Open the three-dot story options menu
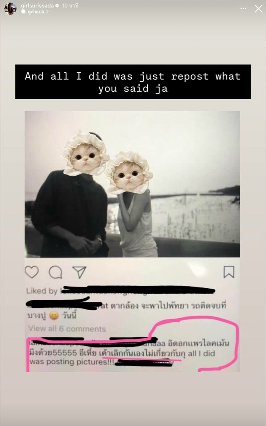 tap(243, 9)
